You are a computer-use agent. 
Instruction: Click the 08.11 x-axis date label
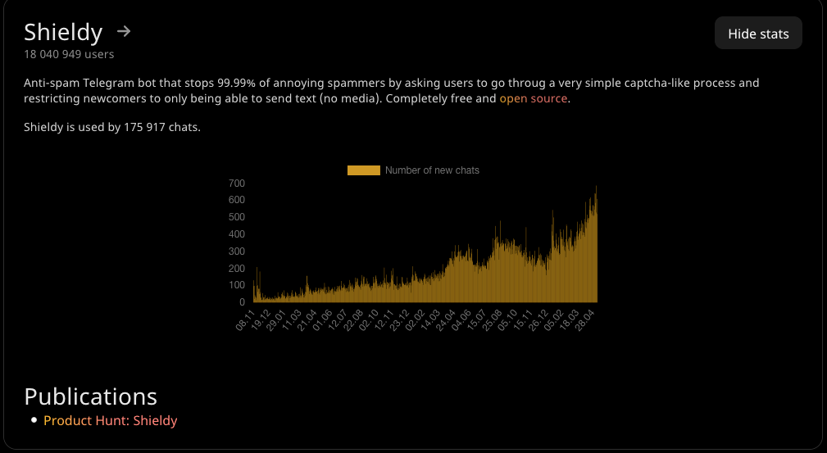[x=245, y=320]
